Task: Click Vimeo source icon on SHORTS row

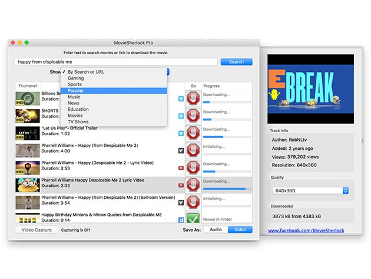Action: coord(181,116)
